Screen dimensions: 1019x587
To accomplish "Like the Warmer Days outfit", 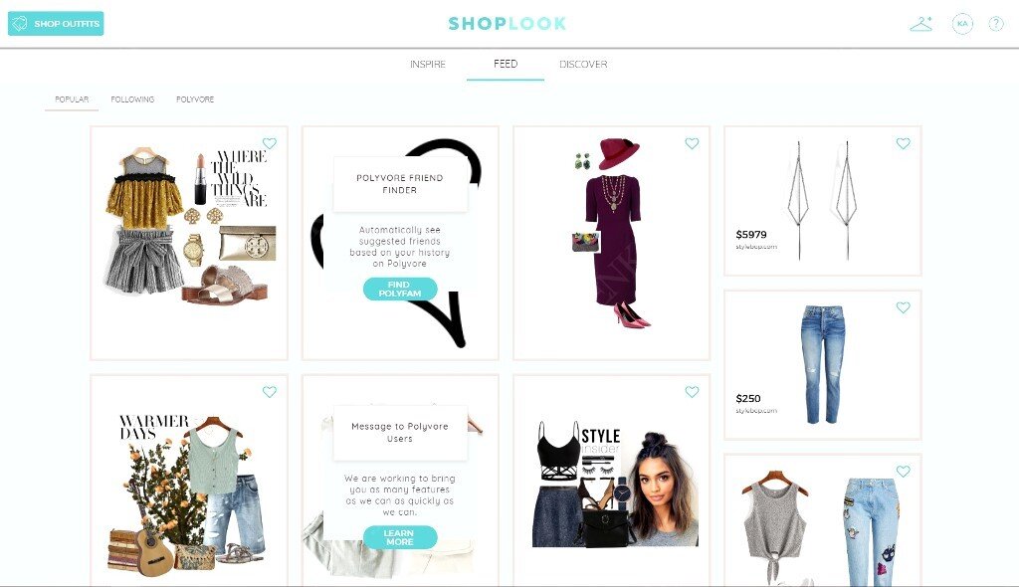I will pyautogui.click(x=270, y=391).
